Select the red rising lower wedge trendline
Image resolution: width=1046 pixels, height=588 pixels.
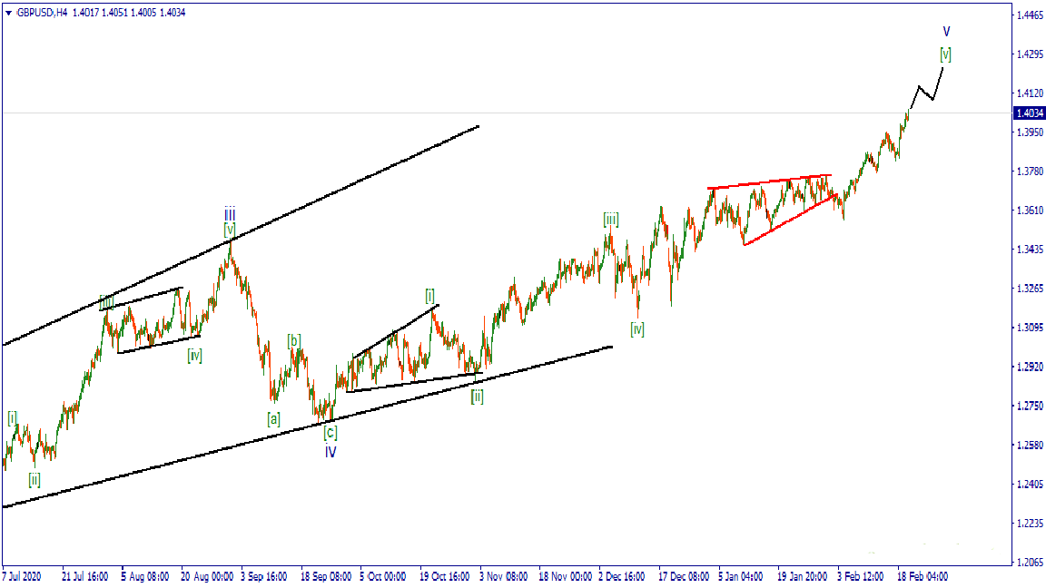point(788,220)
